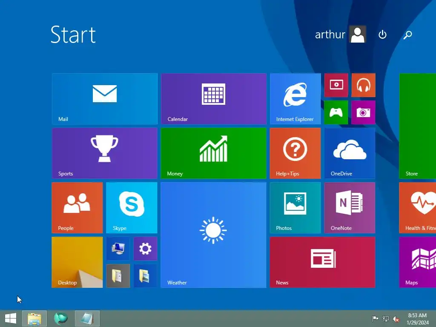Open the arthur user account menu
Screen dimensions: 436x327
340,34
